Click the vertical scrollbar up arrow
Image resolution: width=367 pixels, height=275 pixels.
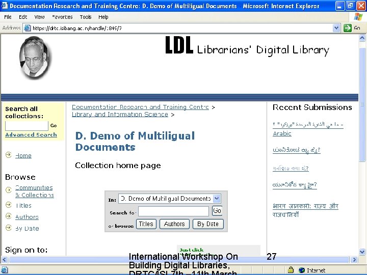(362, 38)
